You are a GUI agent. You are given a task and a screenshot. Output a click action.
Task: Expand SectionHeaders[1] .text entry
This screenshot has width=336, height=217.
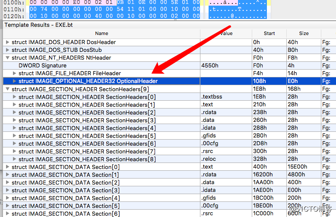pos(14,105)
